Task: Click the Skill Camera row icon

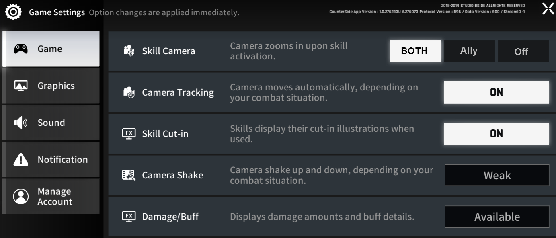Action: 129,51
